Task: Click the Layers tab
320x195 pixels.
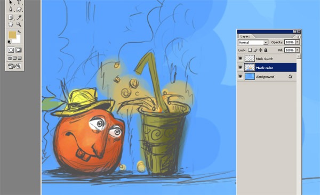Action: (x=245, y=36)
